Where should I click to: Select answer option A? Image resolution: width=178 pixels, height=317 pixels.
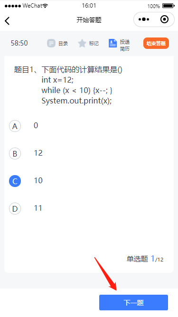click(x=15, y=126)
